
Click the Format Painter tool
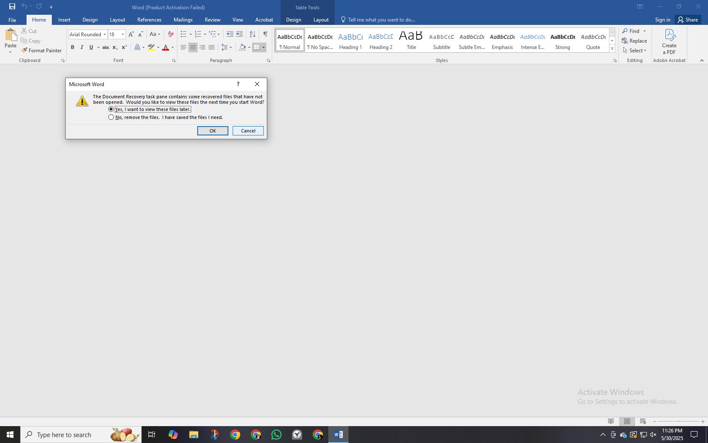[x=41, y=50]
